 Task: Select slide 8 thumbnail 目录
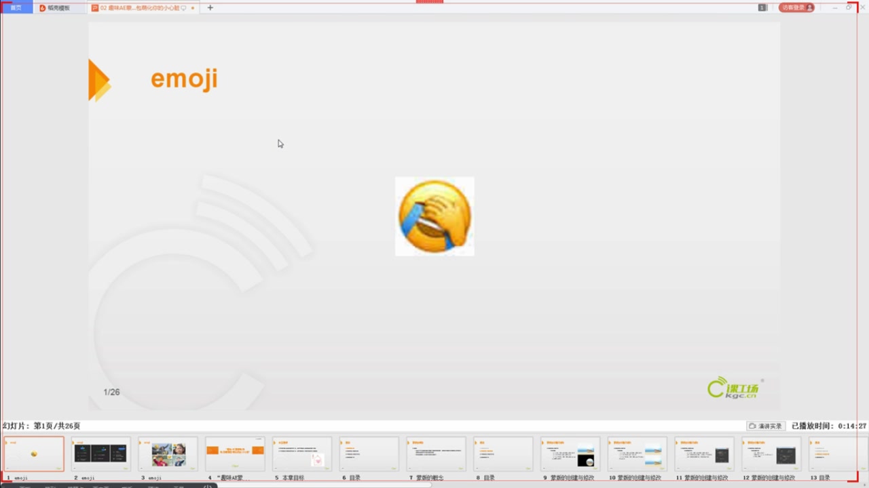pos(503,453)
